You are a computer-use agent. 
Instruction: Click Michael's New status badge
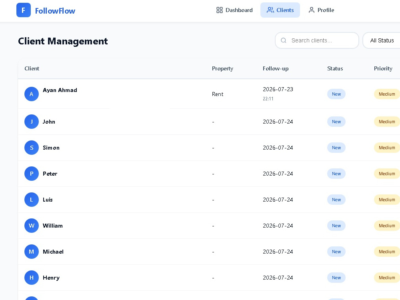336,252
